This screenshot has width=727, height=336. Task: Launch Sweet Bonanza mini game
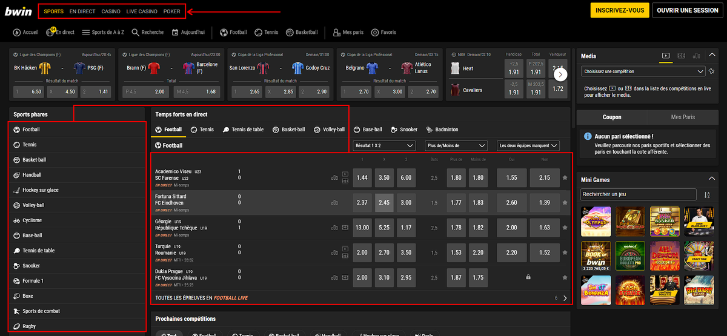coord(596,291)
